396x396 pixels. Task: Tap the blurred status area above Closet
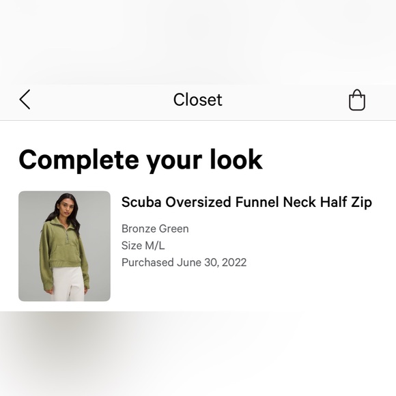tap(198, 42)
